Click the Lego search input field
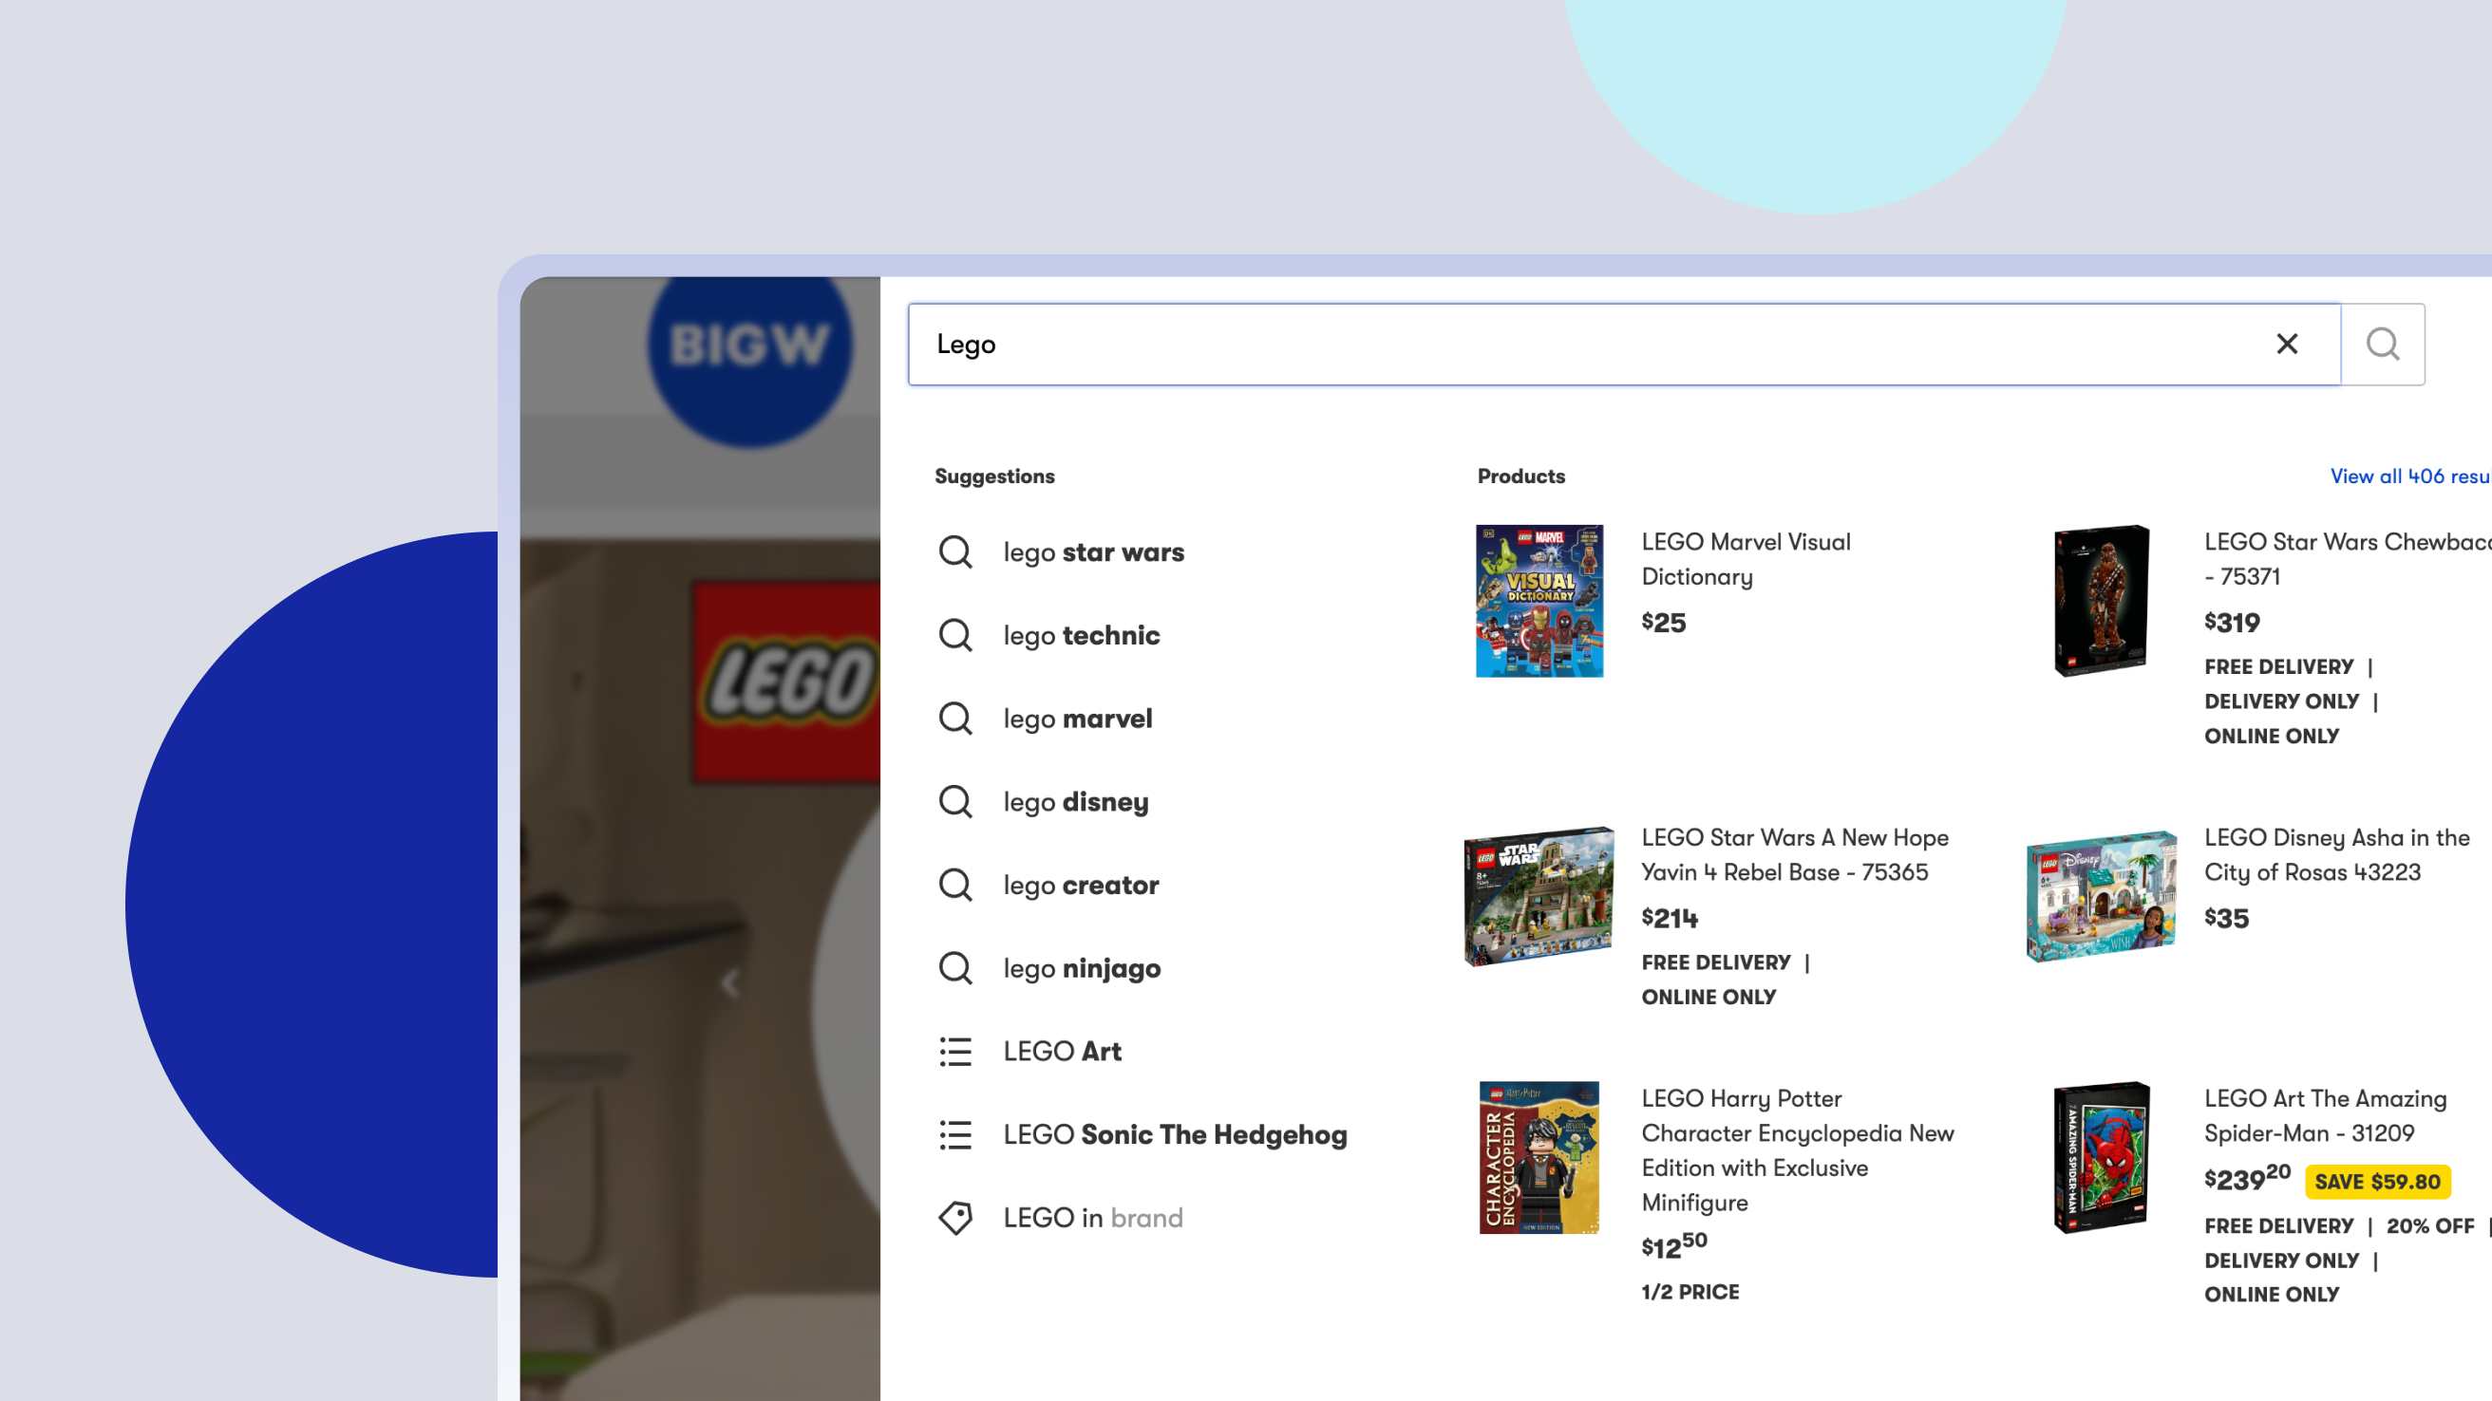 (x=1587, y=345)
